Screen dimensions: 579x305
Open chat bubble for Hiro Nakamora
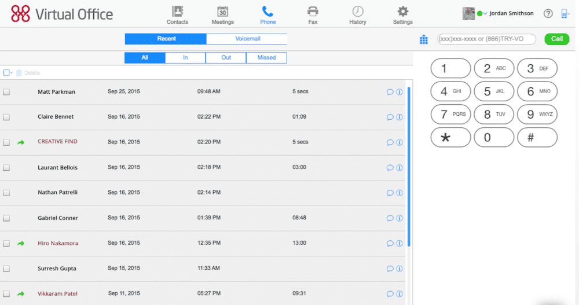click(390, 243)
